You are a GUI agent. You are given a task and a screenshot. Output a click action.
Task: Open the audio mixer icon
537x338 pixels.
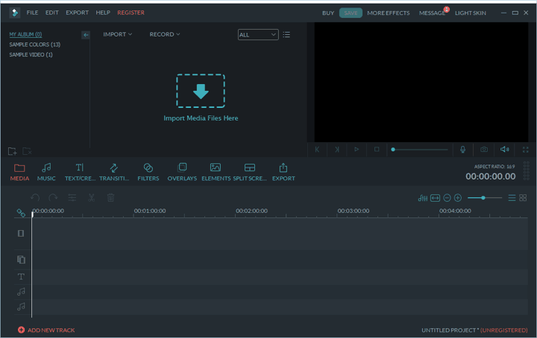point(423,198)
